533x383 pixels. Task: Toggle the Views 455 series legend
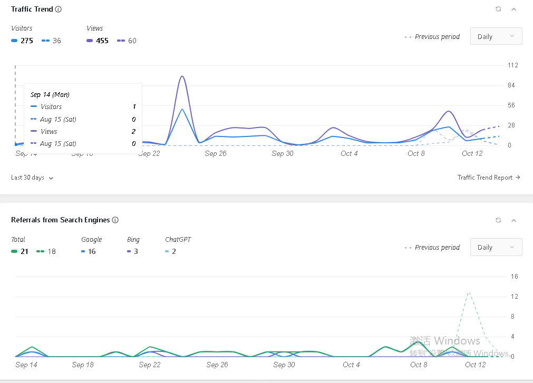[x=98, y=41]
